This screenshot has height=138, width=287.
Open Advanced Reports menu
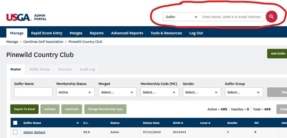127,33
